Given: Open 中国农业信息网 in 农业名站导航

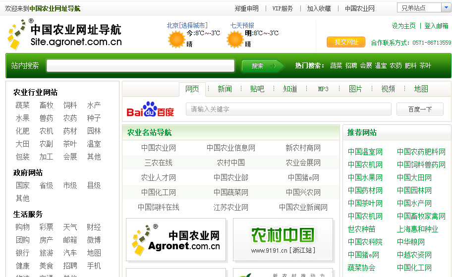Looking at the screenshot, I should (x=231, y=148).
